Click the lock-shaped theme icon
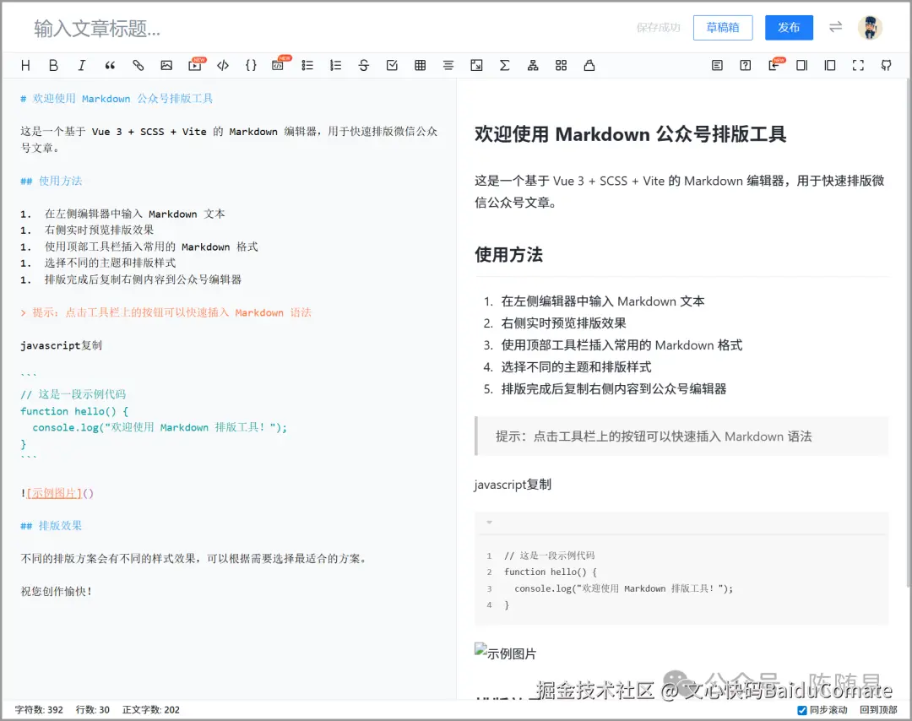The width and height of the screenshot is (912, 721). pyautogui.click(x=589, y=66)
